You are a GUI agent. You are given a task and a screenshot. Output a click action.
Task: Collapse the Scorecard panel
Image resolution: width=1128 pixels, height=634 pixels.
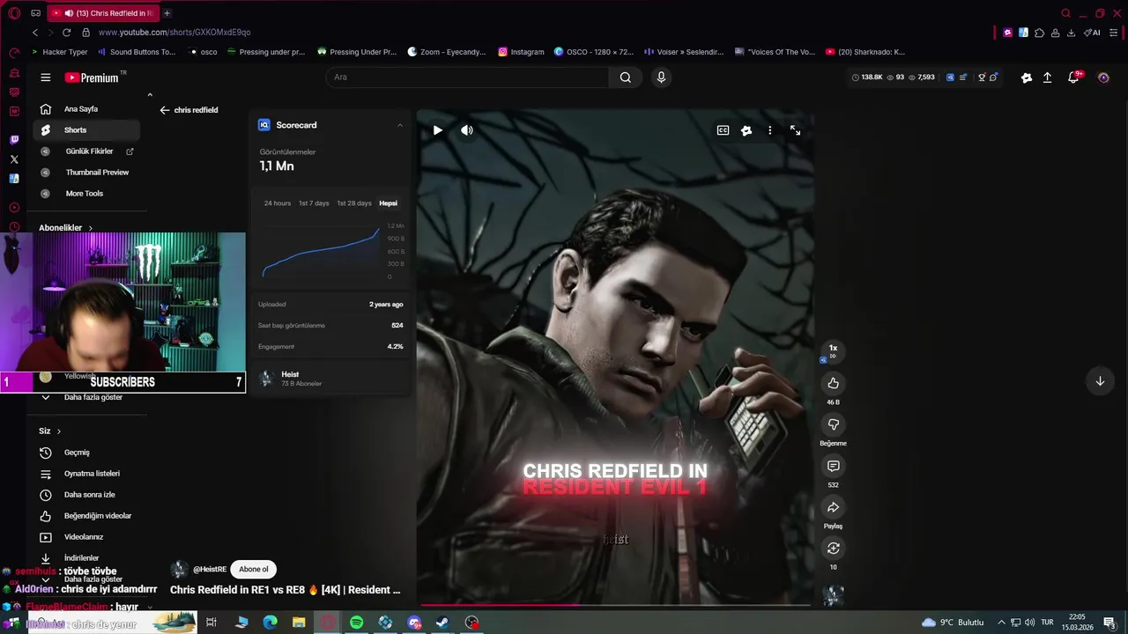[x=400, y=125]
